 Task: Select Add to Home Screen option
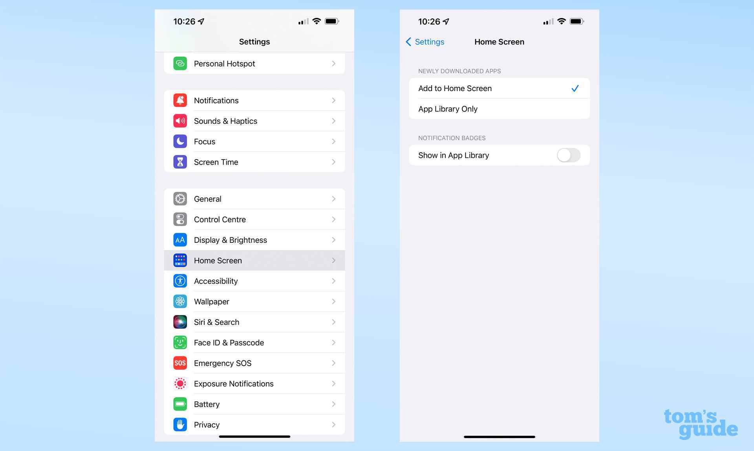point(499,88)
